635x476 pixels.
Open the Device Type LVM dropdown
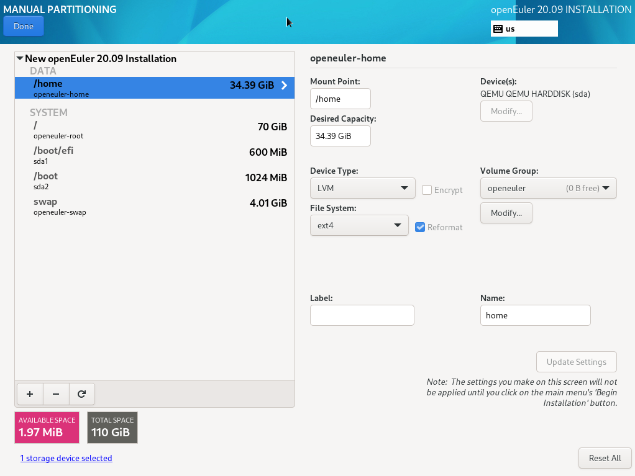(362, 188)
